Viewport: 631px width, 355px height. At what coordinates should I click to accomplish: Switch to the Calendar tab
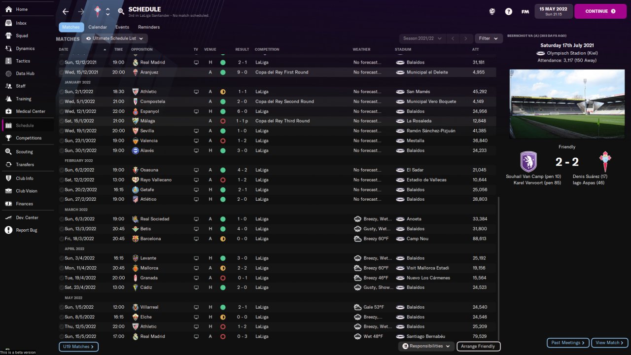point(98,27)
